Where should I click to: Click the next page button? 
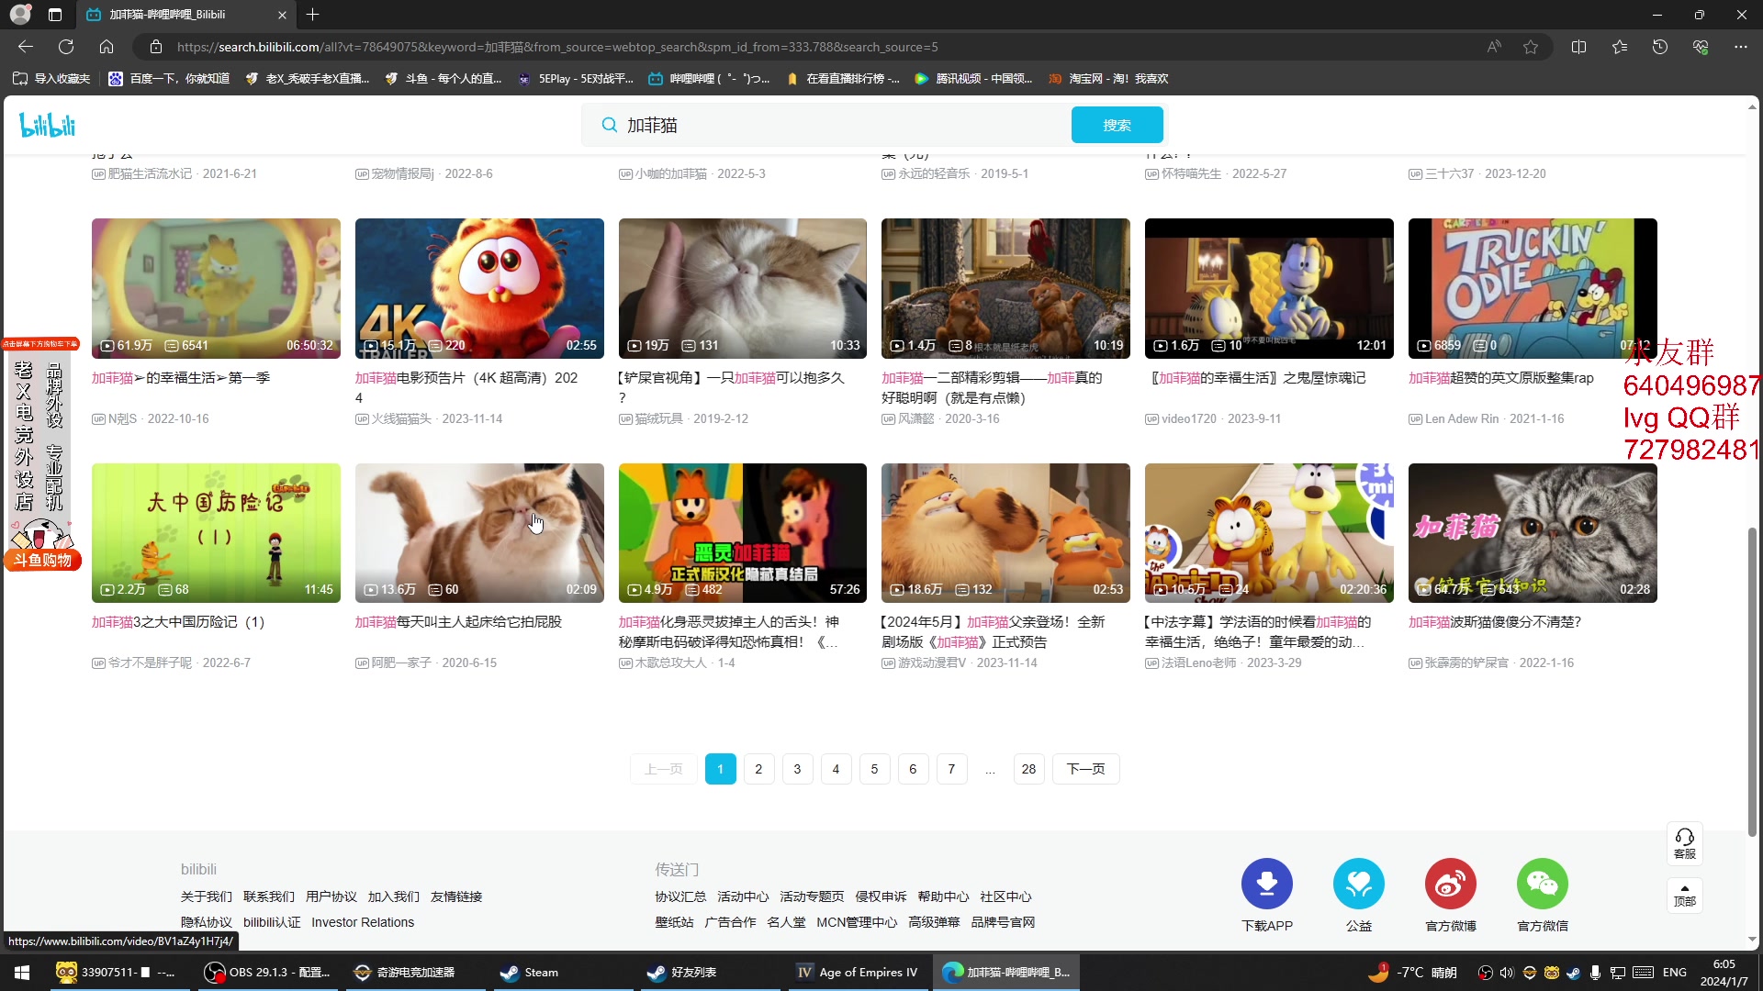1085,769
